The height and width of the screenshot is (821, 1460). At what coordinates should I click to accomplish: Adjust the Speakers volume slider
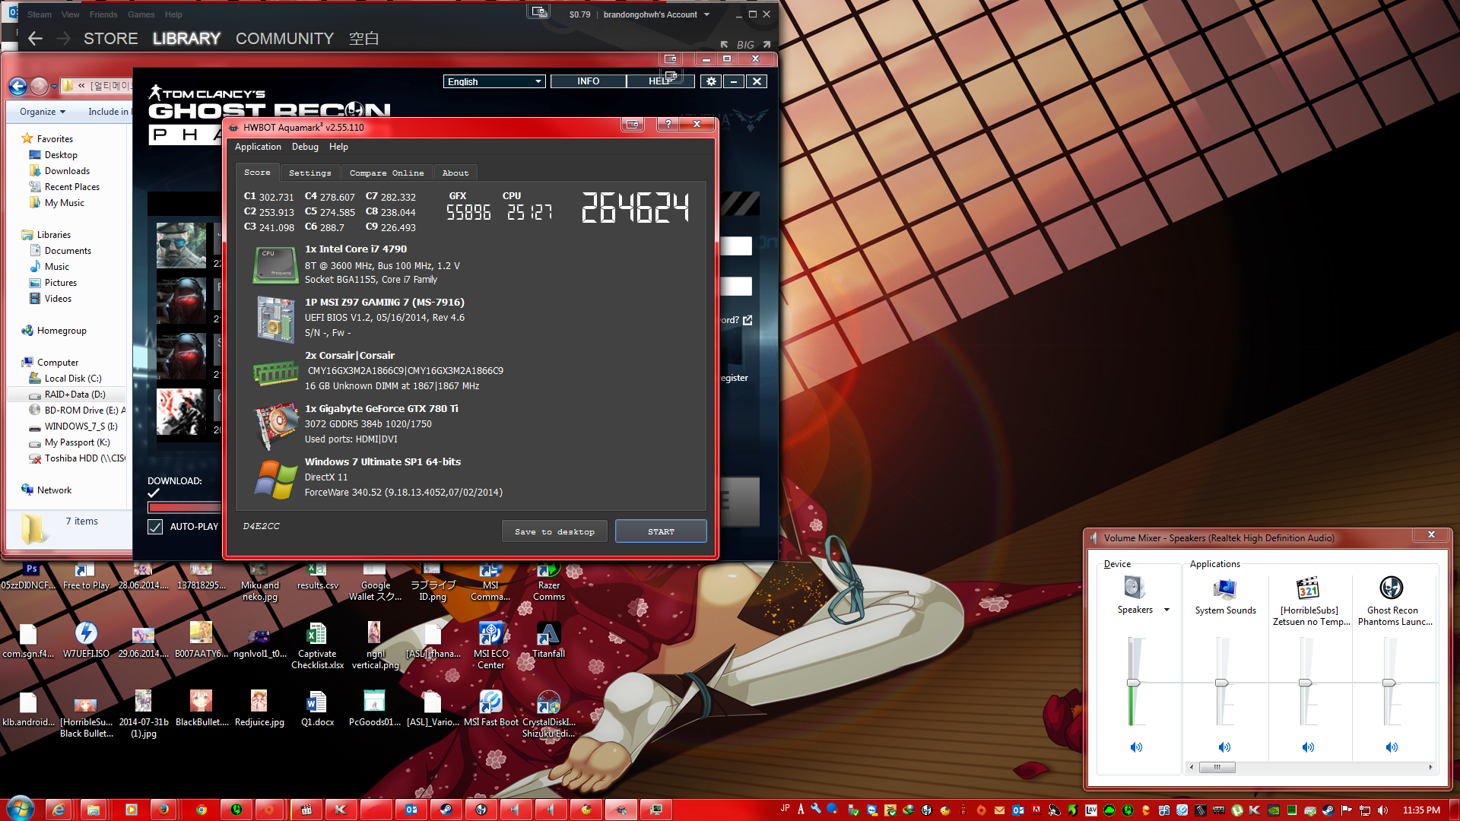pos(1133,683)
